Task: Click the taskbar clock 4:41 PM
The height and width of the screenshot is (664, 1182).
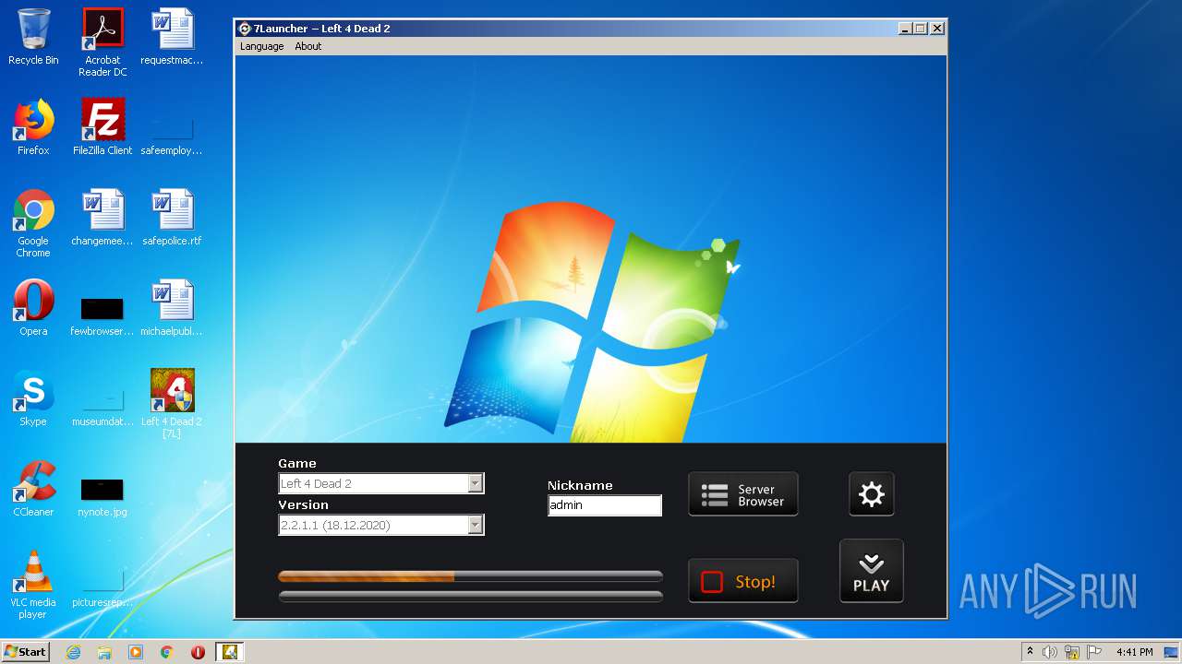Action: tap(1134, 652)
